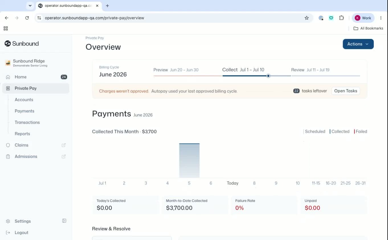
Task: Click the site information icon in address bar
Action: coord(39,18)
